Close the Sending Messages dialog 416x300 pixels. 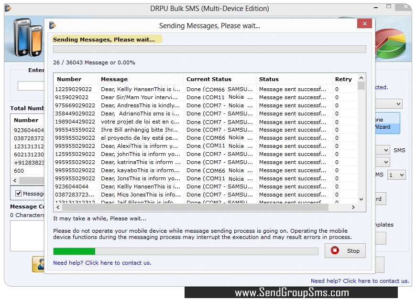point(364,23)
